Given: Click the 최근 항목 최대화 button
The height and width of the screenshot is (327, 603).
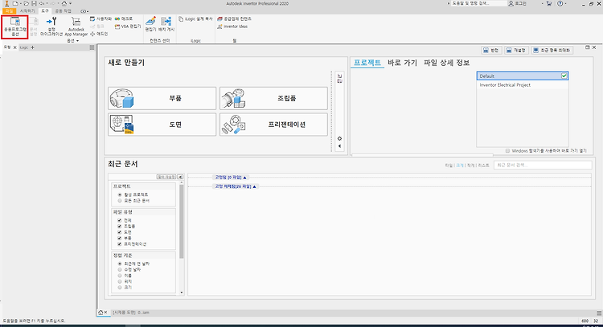Looking at the screenshot, I should [x=552, y=51].
